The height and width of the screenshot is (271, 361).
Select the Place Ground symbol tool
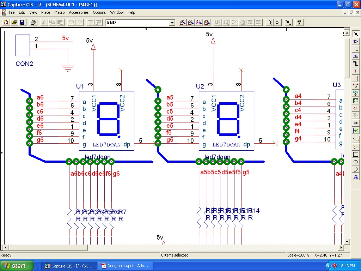tap(356, 93)
